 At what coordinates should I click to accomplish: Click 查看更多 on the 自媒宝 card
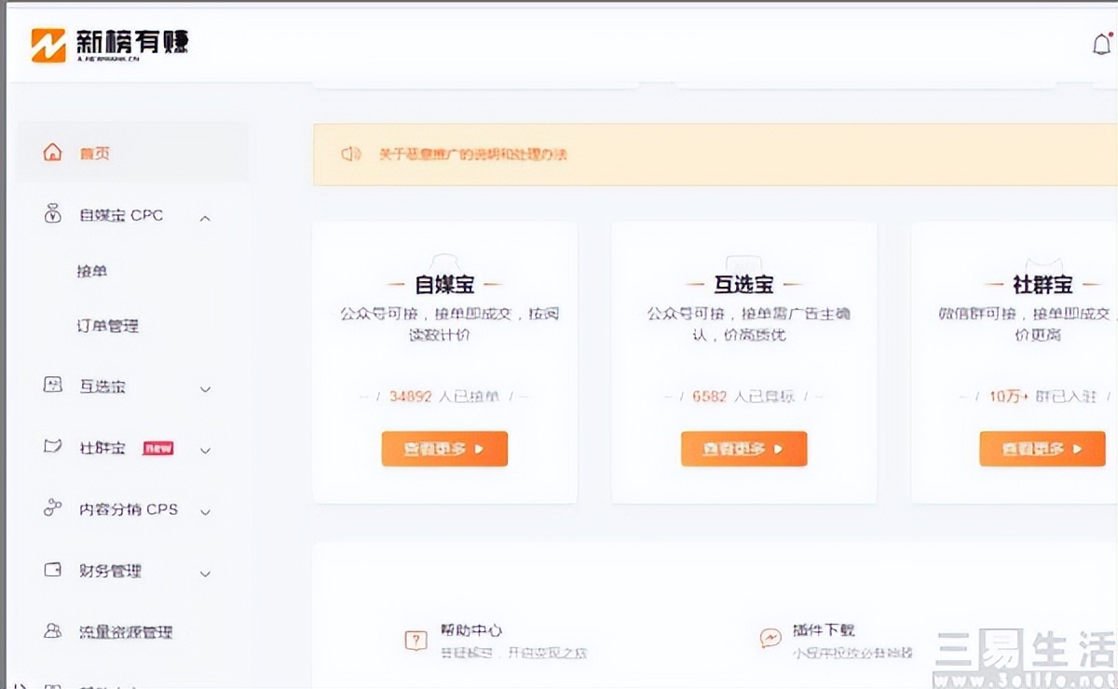point(444,448)
